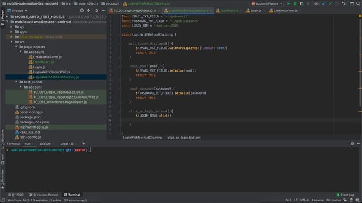Open the Account Feature run configuration dropdown
This screenshot has width=362, height=203.
tap(267, 3)
